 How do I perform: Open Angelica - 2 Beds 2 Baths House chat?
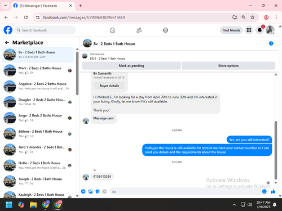(x=38, y=86)
